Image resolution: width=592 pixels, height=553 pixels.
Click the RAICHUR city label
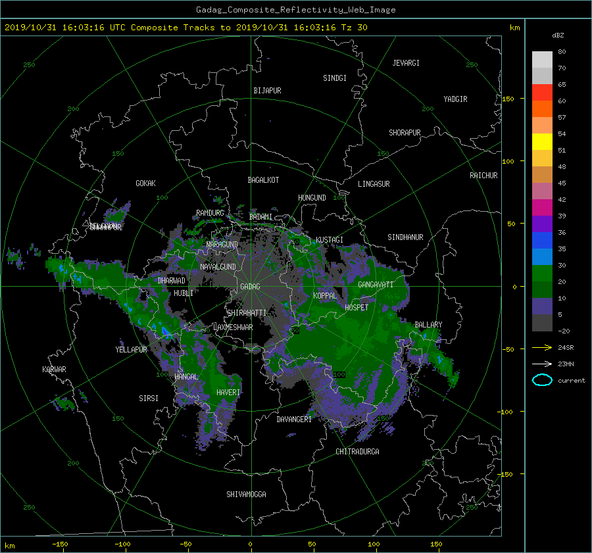(x=483, y=176)
